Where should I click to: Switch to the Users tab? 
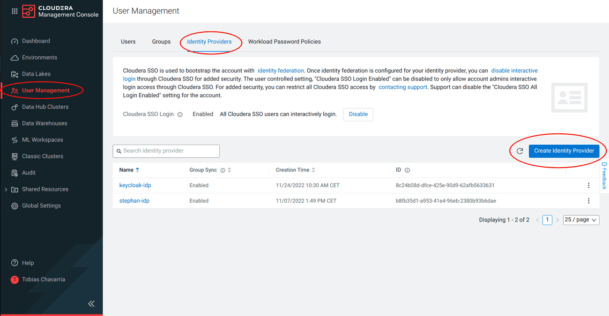tap(128, 42)
